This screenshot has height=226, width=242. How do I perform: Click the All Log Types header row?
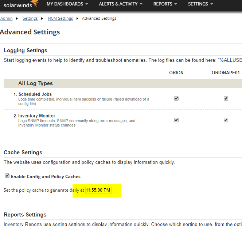click(123, 83)
